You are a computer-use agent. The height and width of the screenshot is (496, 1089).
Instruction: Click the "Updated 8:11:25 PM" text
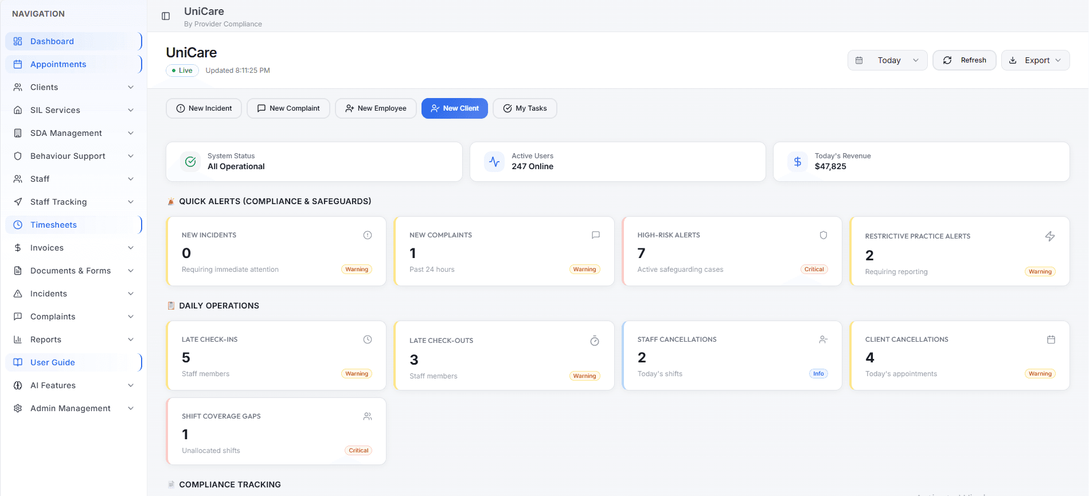pos(237,71)
